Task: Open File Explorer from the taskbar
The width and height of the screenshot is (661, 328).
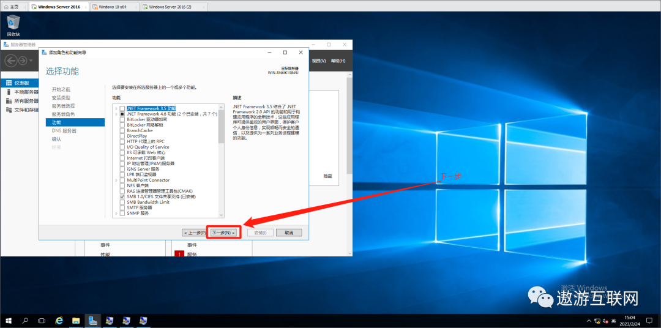Action: coord(76,320)
